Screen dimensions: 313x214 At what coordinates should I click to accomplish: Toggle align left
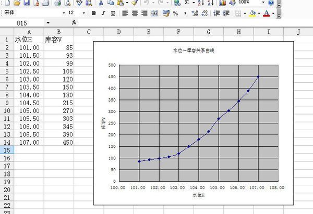click(x=125, y=14)
